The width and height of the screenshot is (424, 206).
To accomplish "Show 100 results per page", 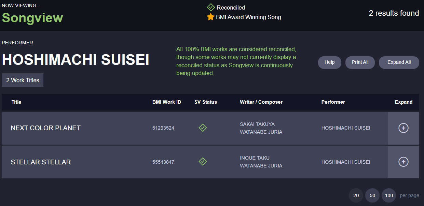I will 389,195.
